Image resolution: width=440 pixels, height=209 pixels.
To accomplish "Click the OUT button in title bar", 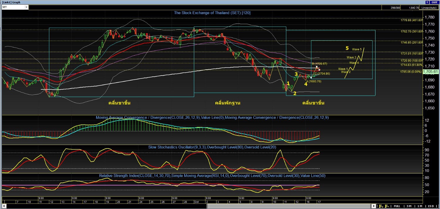I will (434, 2).
